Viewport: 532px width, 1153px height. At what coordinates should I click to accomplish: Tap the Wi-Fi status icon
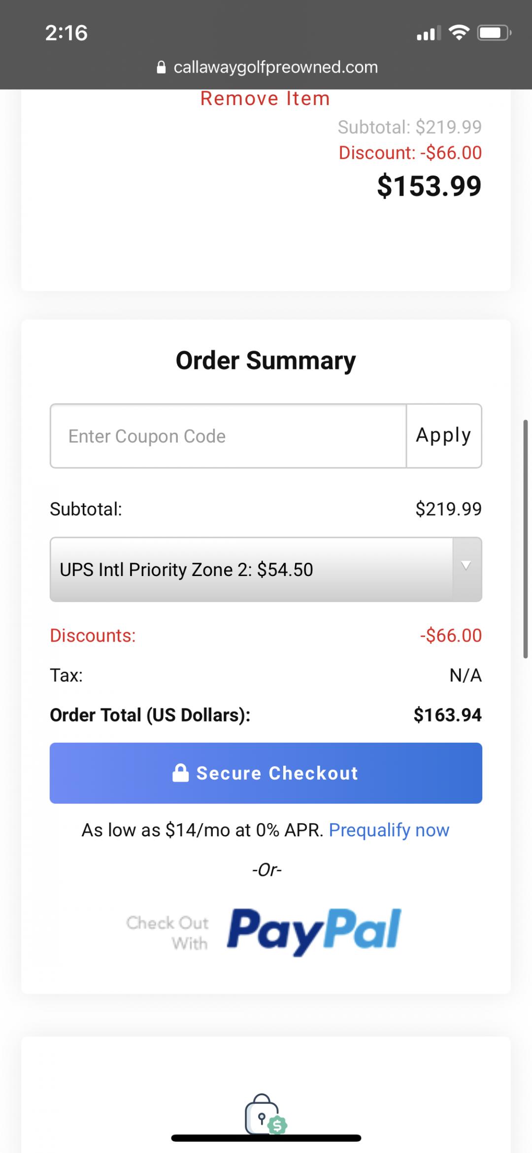click(x=459, y=33)
